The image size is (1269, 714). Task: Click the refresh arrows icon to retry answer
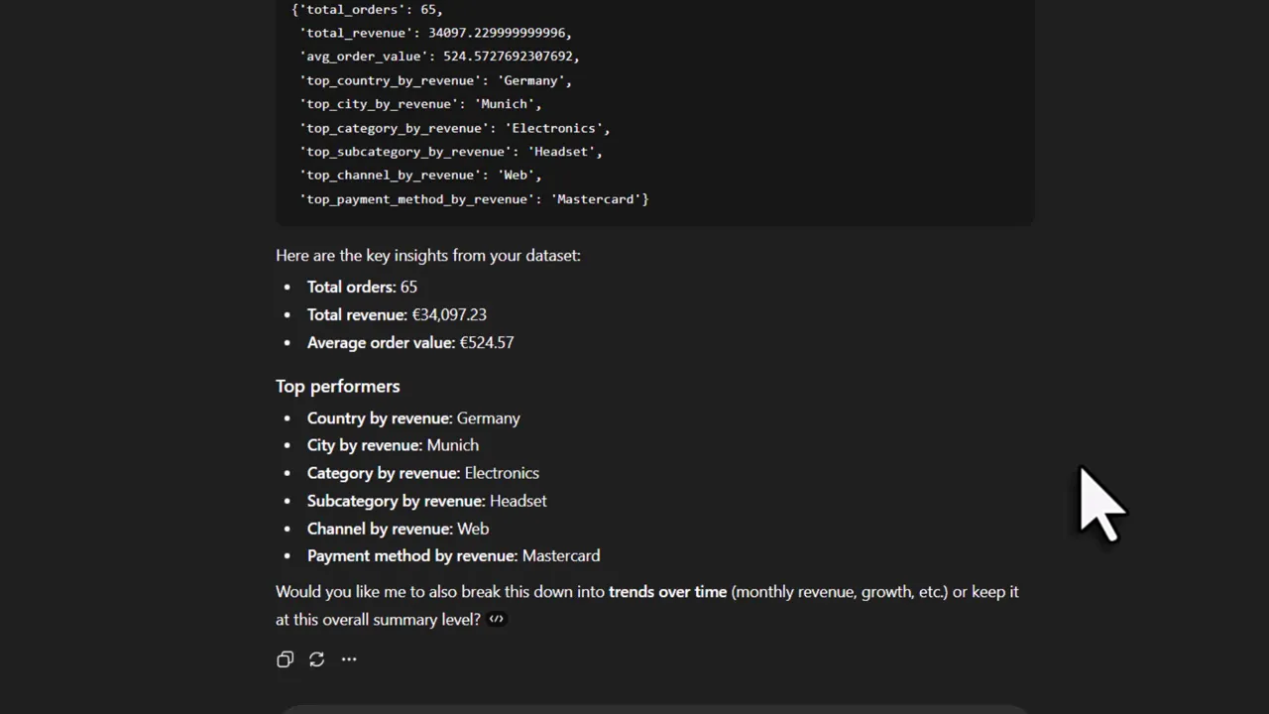(x=316, y=658)
